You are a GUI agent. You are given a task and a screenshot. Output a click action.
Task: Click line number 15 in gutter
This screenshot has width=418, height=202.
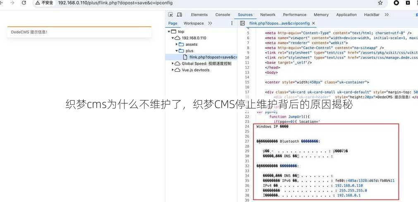247,82
